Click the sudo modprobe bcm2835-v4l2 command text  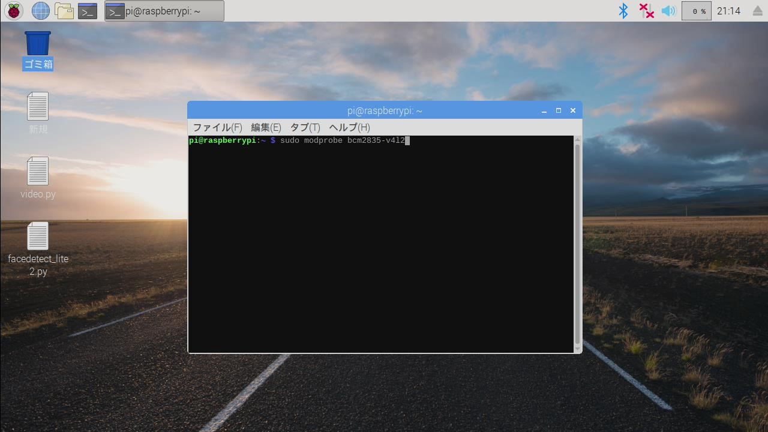click(x=343, y=140)
